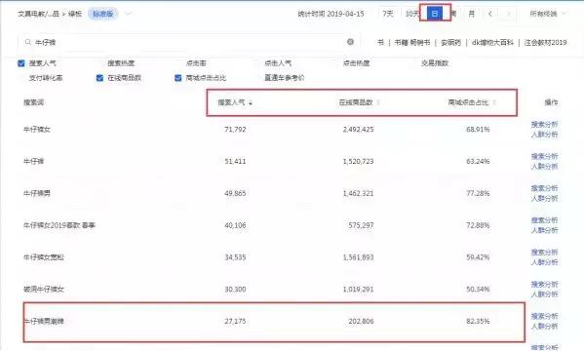Open 搜索分析 for 牛仔裤女2019新款 春季
This screenshot has height=351, width=584.
coord(544,220)
